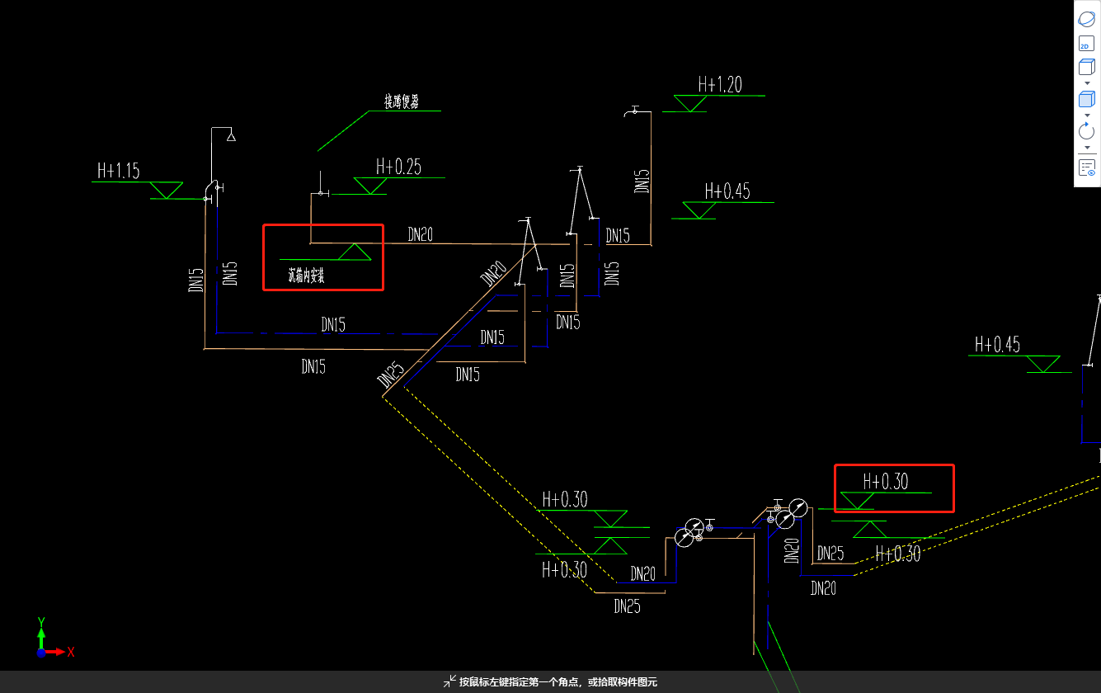The height and width of the screenshot is (693, 1101).
Task: Pick the 坑箱内安装 annotation text
Action: coord(306,276)
